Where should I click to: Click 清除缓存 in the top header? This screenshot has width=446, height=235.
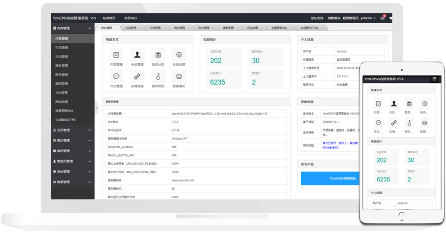[x=334, y=18]
